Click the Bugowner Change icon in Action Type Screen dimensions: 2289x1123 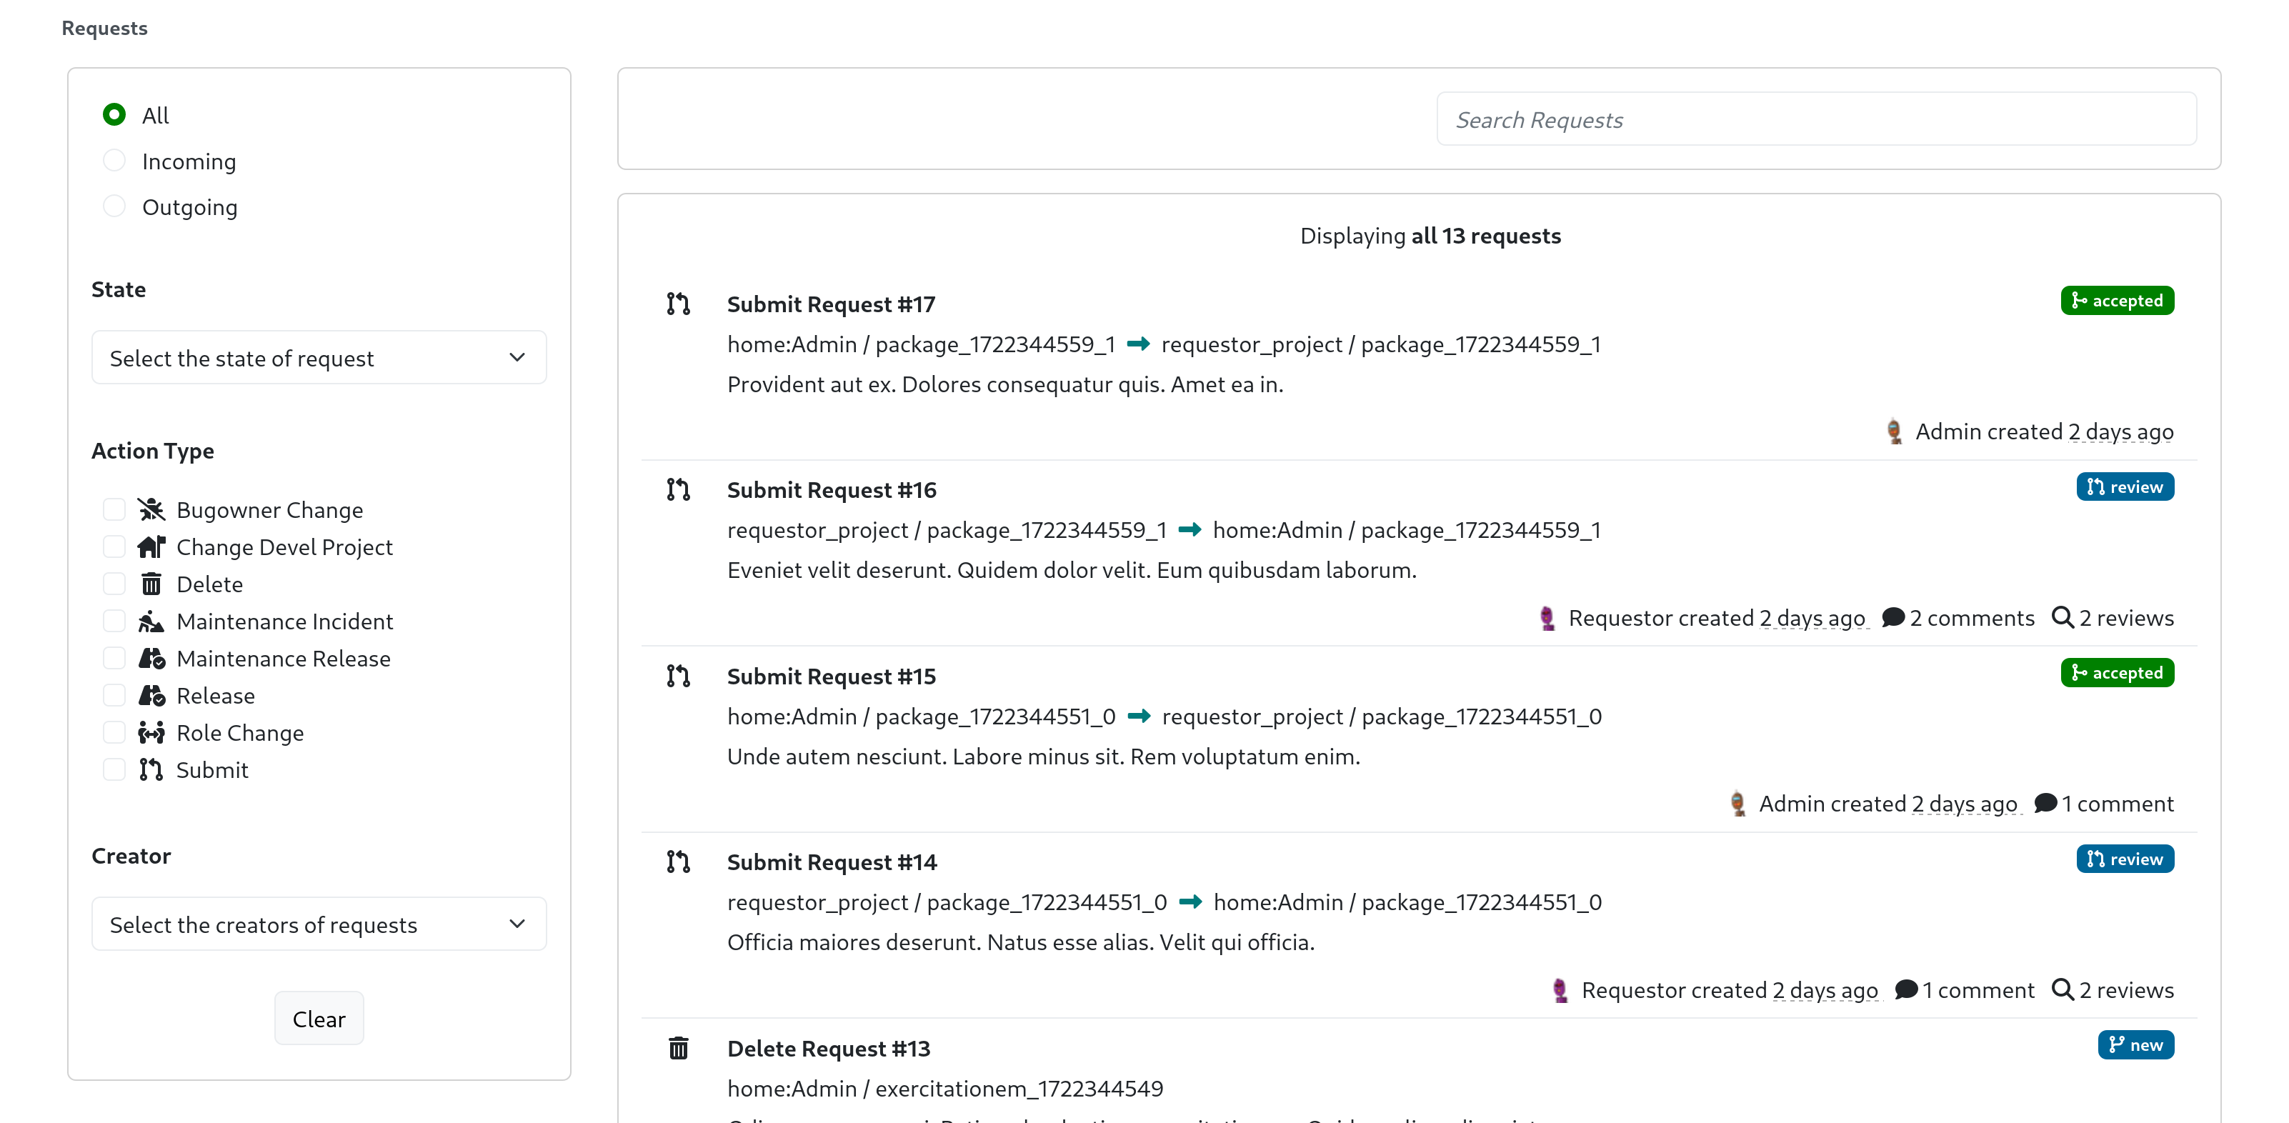(151, 509)
